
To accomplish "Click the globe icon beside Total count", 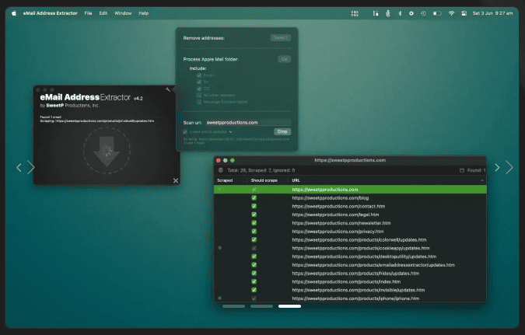I will pyautogui.click(x=221, y=170).
